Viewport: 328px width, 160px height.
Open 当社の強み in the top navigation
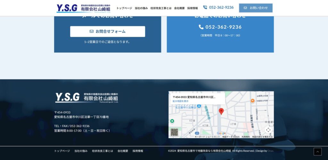tap(141, 8)
